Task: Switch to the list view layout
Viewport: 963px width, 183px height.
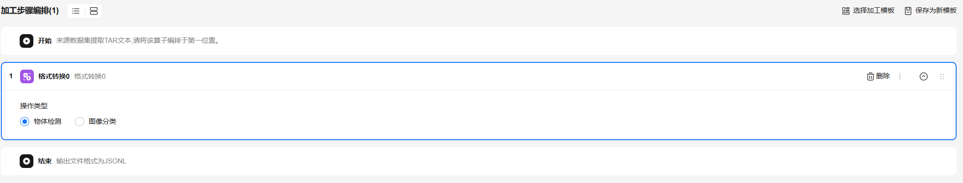Action: (x=76, y=11)
